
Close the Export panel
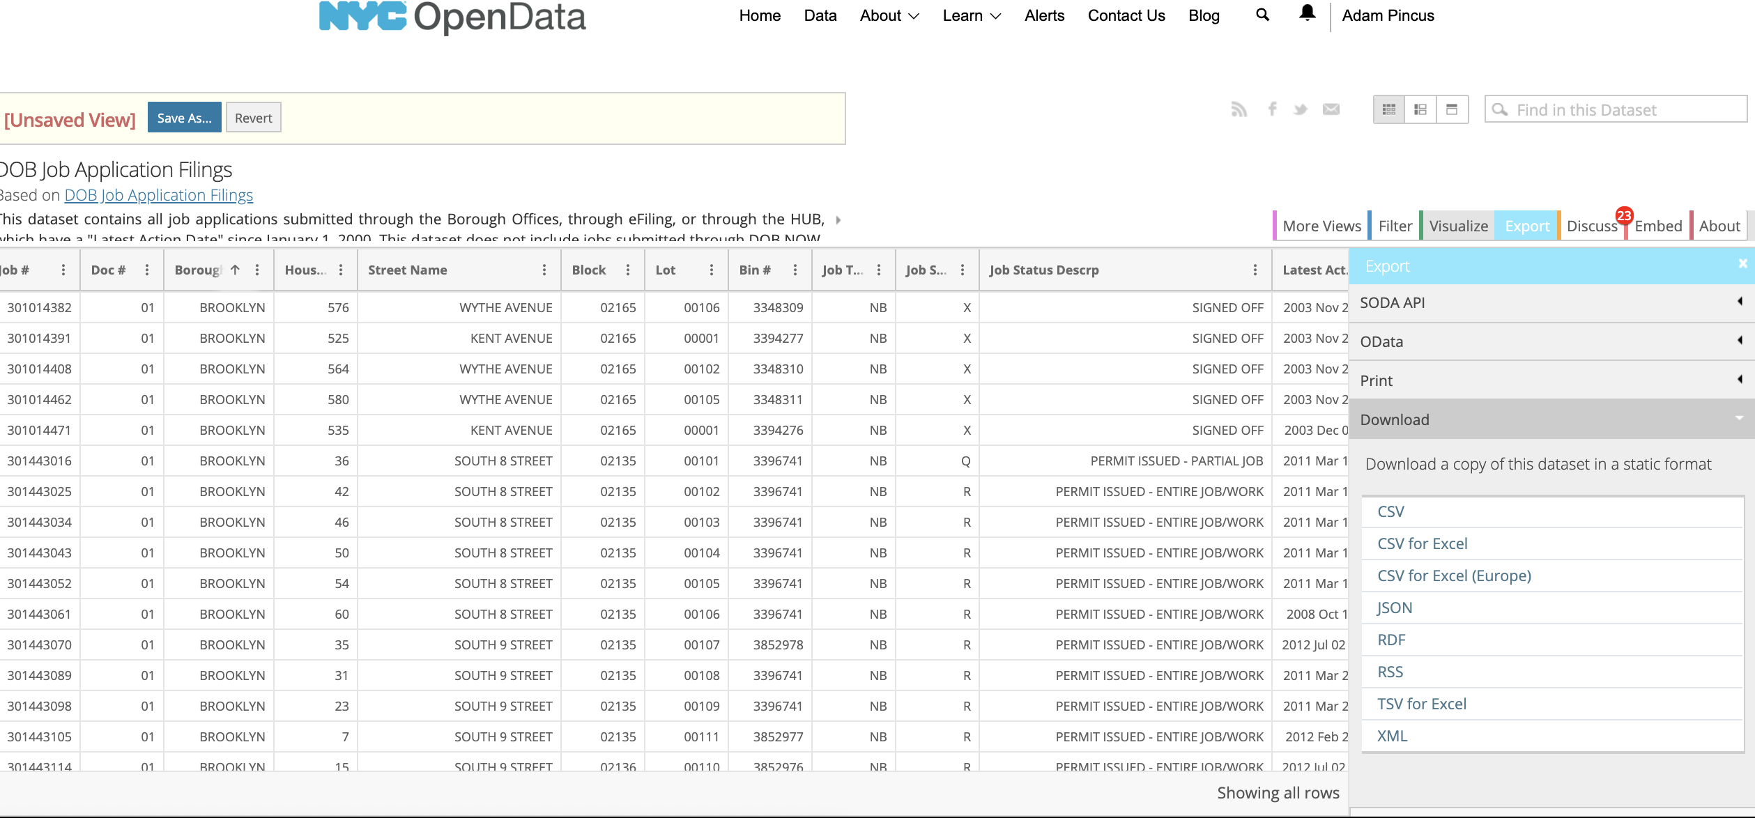tap(1742, 263)
